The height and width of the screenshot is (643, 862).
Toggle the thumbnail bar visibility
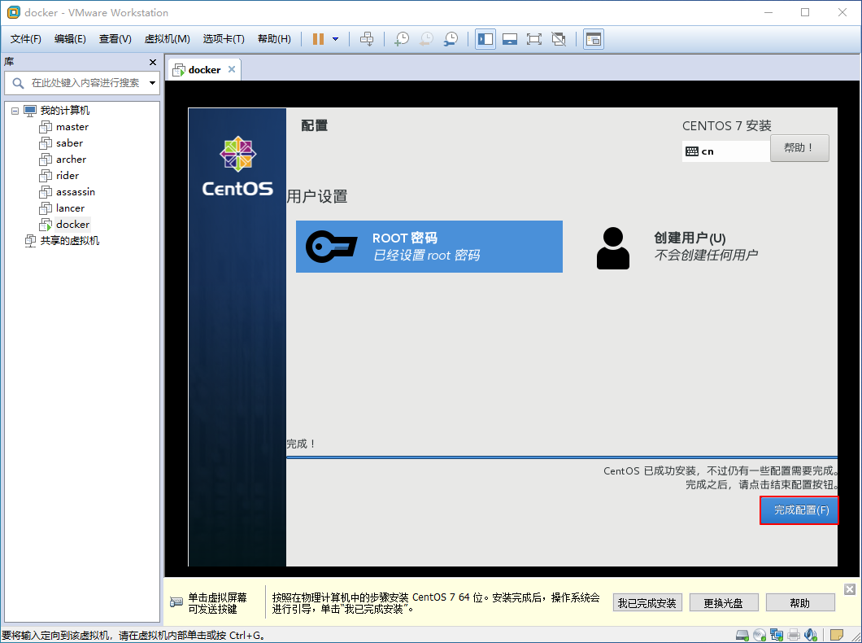point(510,38)
